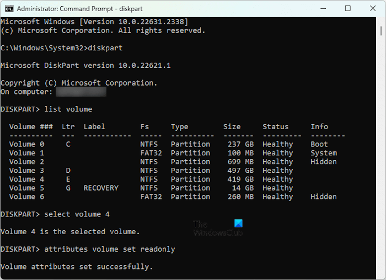The image size is (386, 280).
Task: Click the drive letter 'G' of Volume 5
Action: click(68, 188)
